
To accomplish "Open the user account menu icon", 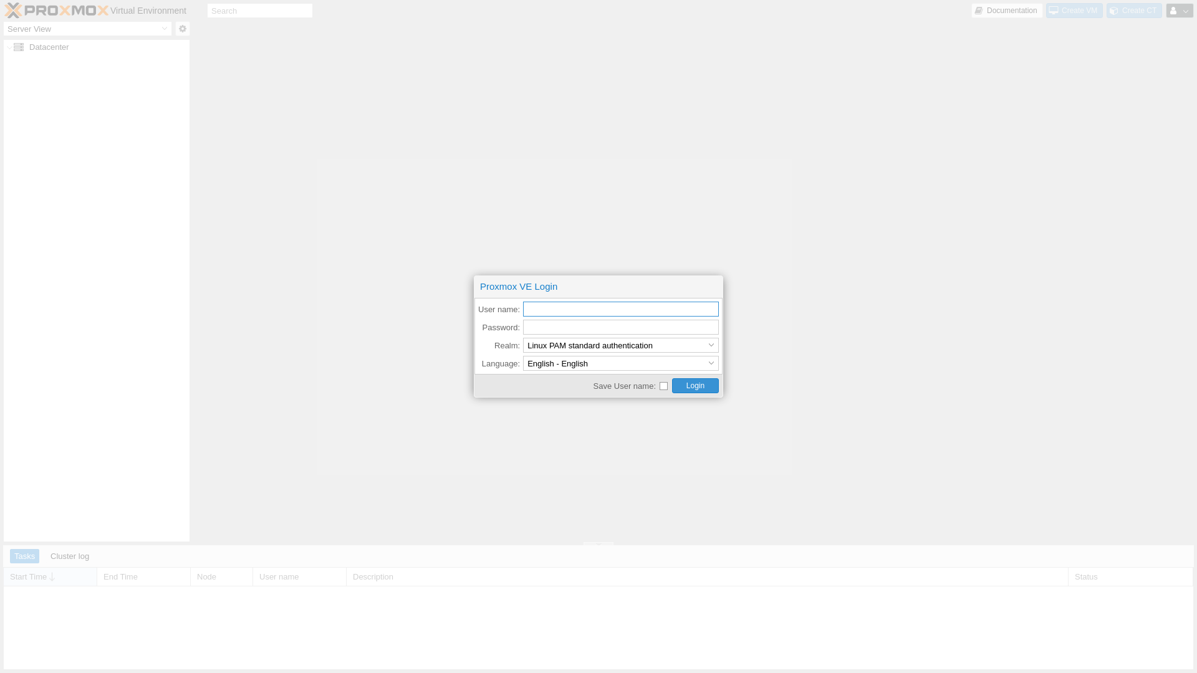I will [x=1180, y=11].
